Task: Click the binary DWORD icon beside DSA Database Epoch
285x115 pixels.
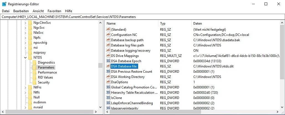Action: (108, 61)
